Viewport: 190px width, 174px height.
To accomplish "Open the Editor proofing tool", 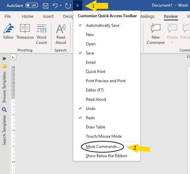I will pyautogui.click(x=8, y=31).
